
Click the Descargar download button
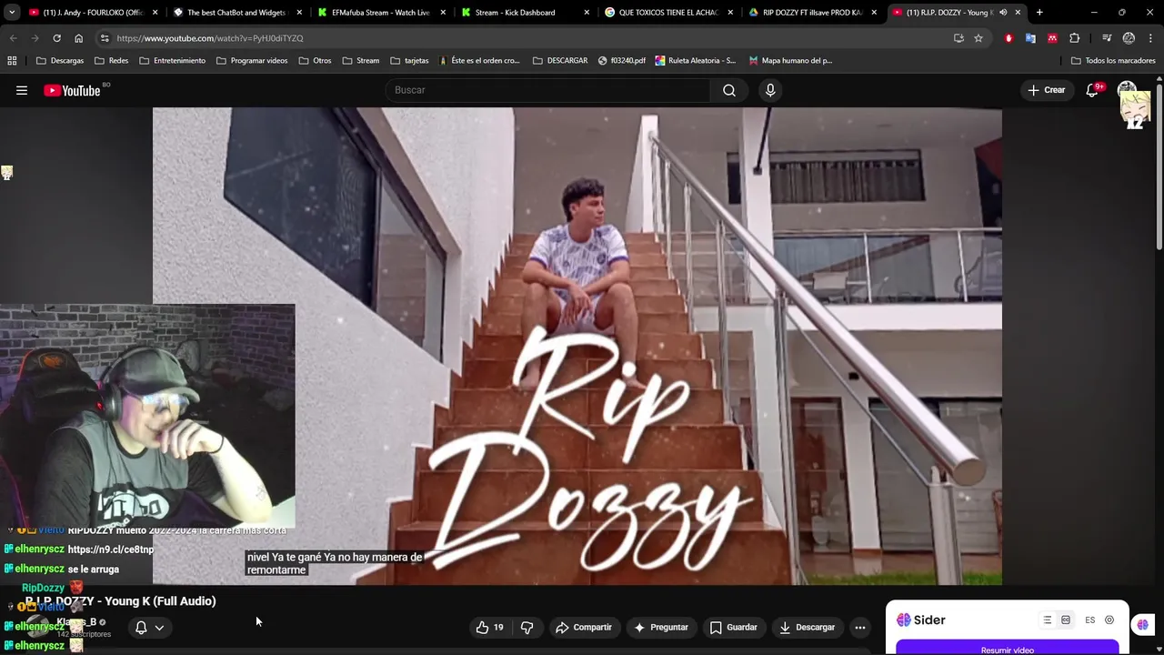[x=807, y=627]
